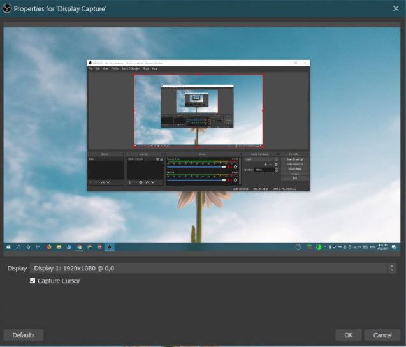Click the taskbar clock in the preview
Image resolution: width=406 pixels, height=347 pixels.
[382, 247]
